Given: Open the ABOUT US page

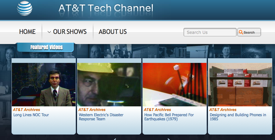Looking at the screenshot, I should coord(113,32).
